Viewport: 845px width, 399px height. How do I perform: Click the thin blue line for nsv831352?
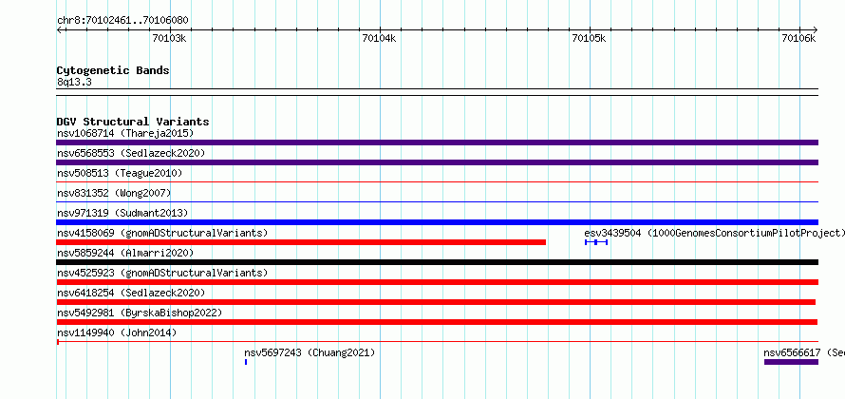pyautogui.click(x=437, y=202)
